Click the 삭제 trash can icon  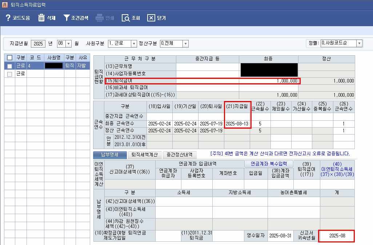tap(41, 18)
